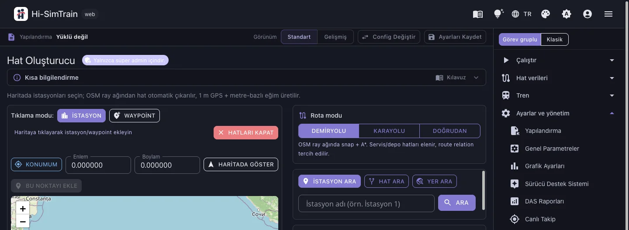Click the search panel vertical scrollbar

tap(483, 190)
